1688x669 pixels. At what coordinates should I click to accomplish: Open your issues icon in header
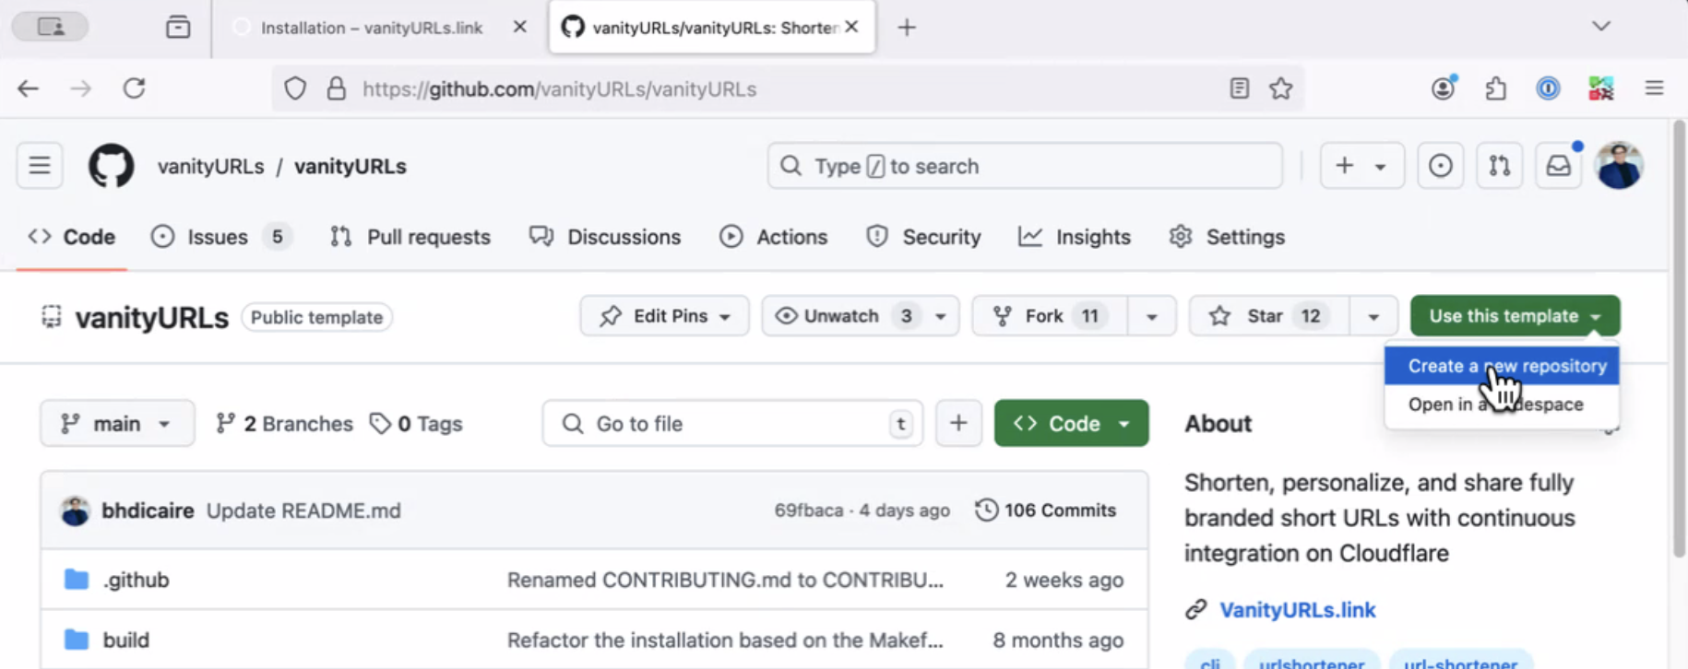[1440, 166]
